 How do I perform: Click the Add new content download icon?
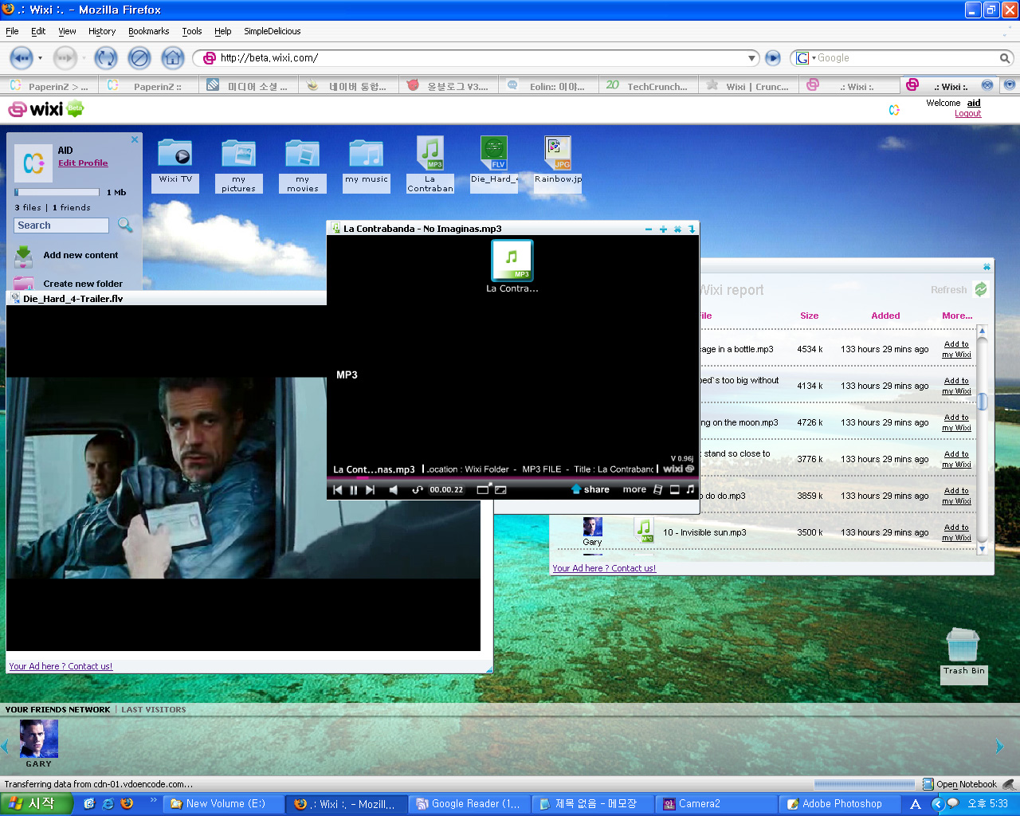[24, 256]
